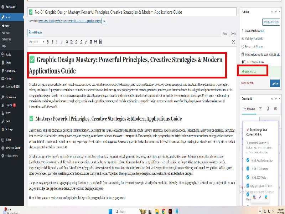Viewport: 285px width, 214px height.
Task: Insert Read More tag
Action: [91, 42]
